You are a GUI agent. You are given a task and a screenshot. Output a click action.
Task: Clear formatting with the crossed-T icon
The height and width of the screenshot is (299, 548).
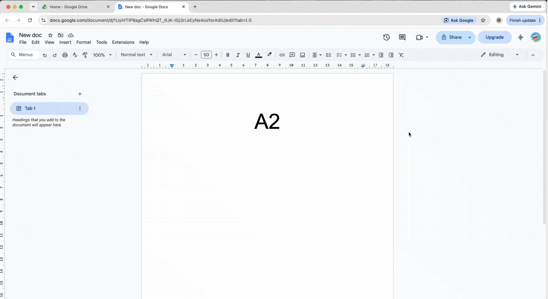(401, 55)
